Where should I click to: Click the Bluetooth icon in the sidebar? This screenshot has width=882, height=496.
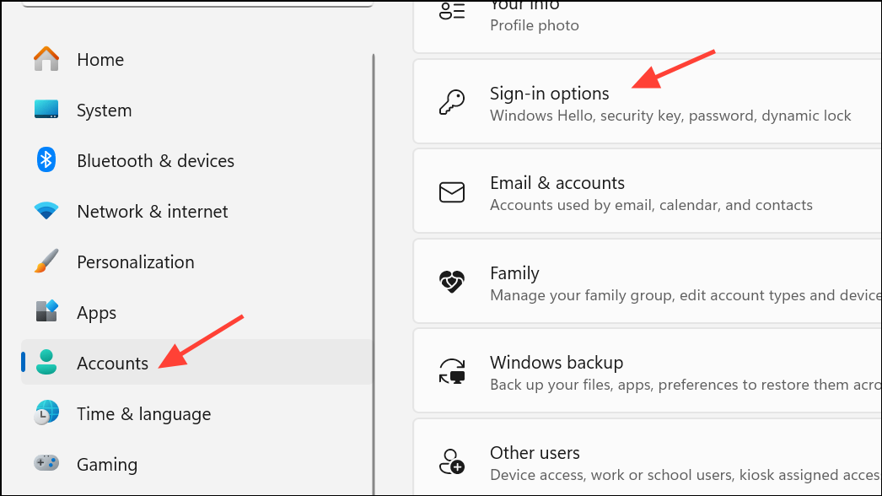click(x=46, y=160)
